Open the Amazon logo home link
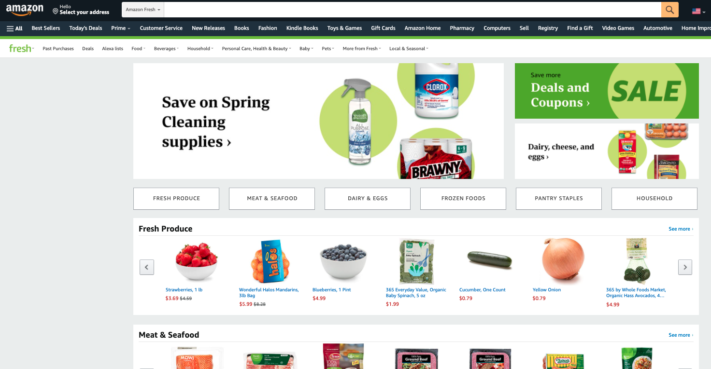Image resolution: width=711 pixels, height=369 pixels. 25,10
